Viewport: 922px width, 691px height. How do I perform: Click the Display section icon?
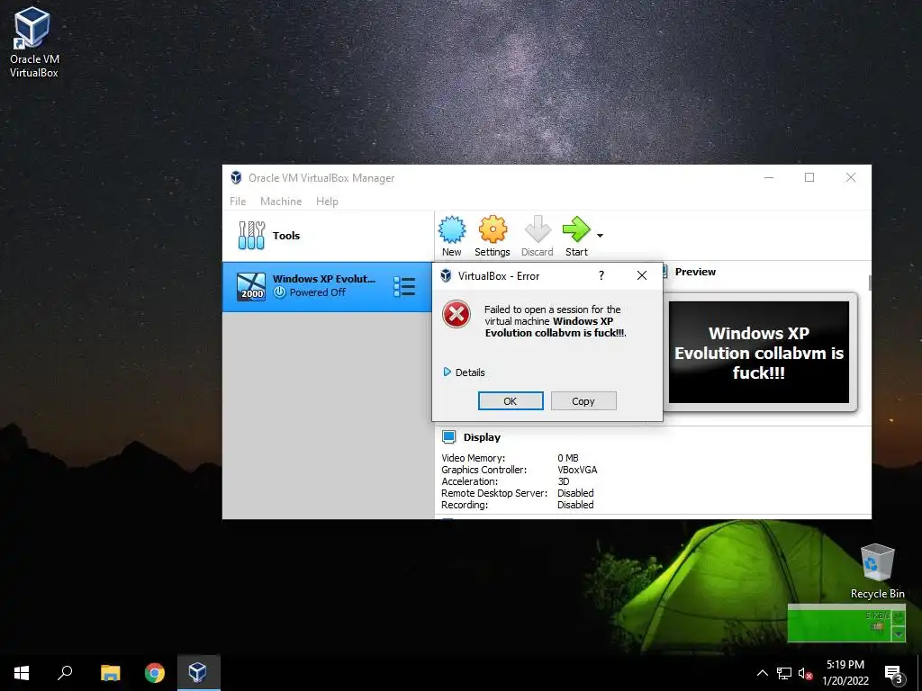[x=448, y=436]
